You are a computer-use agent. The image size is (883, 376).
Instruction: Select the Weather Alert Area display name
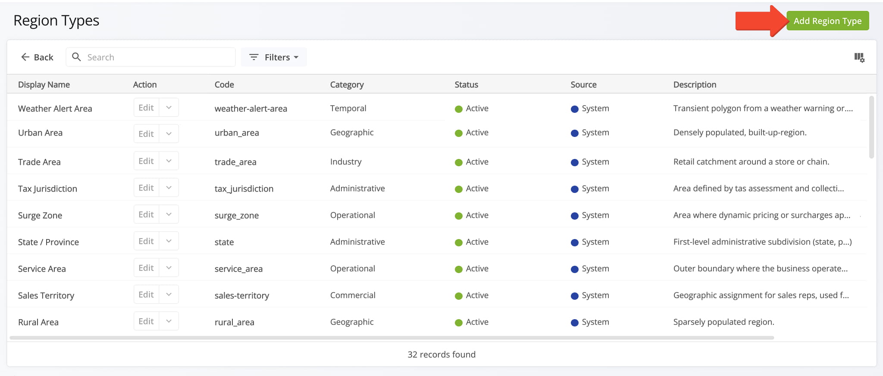point(55,109)
